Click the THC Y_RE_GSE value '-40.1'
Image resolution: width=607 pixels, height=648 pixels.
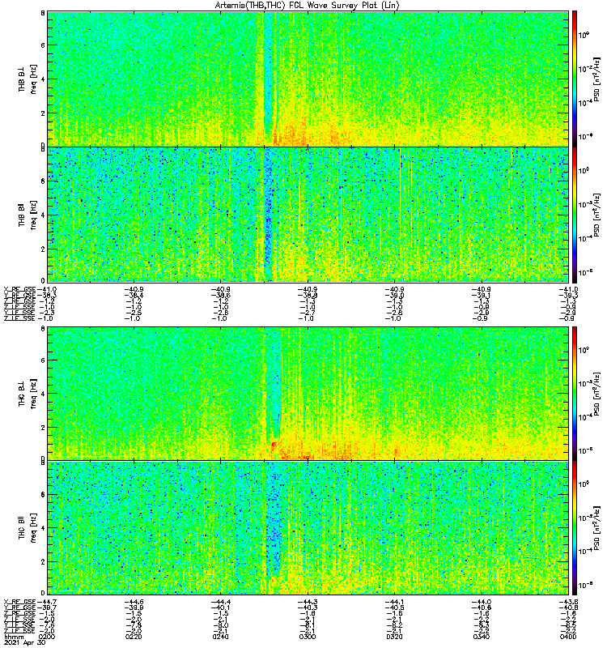point(220,607)
